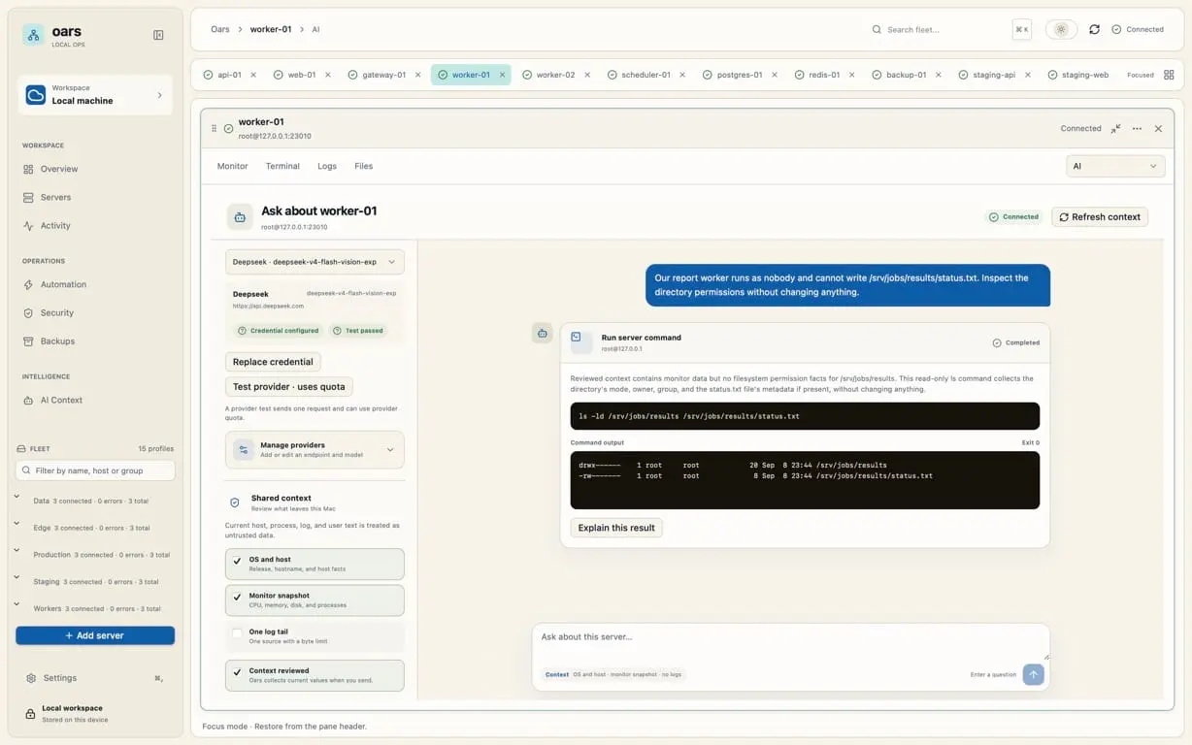Viewport: 1192px width, 745px height.
Task: Click the Local workspace lock icon
Action: [30, 713]
